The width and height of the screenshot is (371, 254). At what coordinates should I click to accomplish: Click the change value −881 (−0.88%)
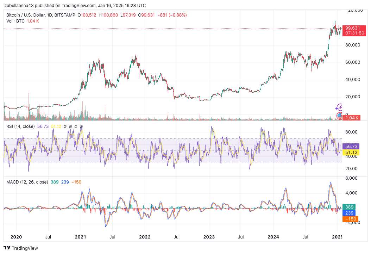point(172,15)
